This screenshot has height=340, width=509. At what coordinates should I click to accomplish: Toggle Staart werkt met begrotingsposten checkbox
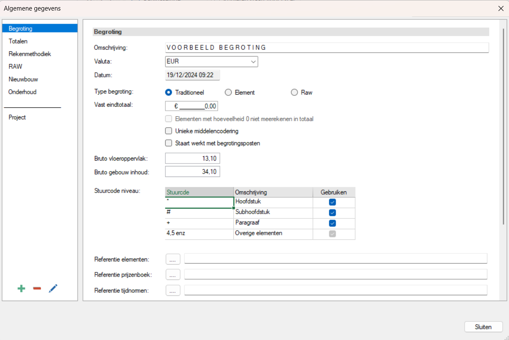pos(169,143)
